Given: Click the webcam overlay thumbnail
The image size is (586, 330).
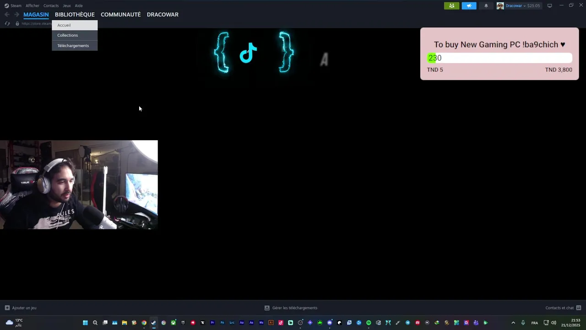Looking at the screenshot, I should [x=79, y=185].
